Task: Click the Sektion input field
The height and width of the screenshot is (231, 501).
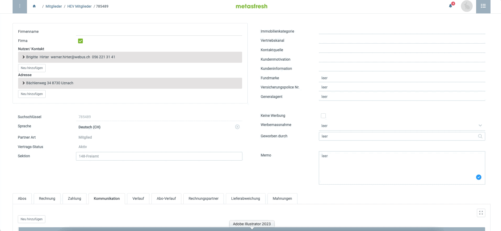Action: (159, 156)
